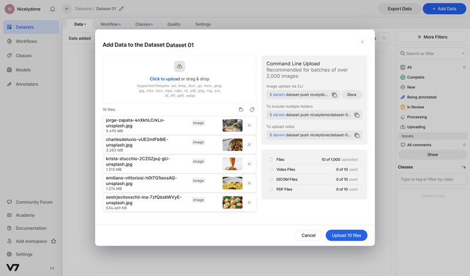Click Upload 10 files button
Screen dimensions: 470x276
click(347, 235)
